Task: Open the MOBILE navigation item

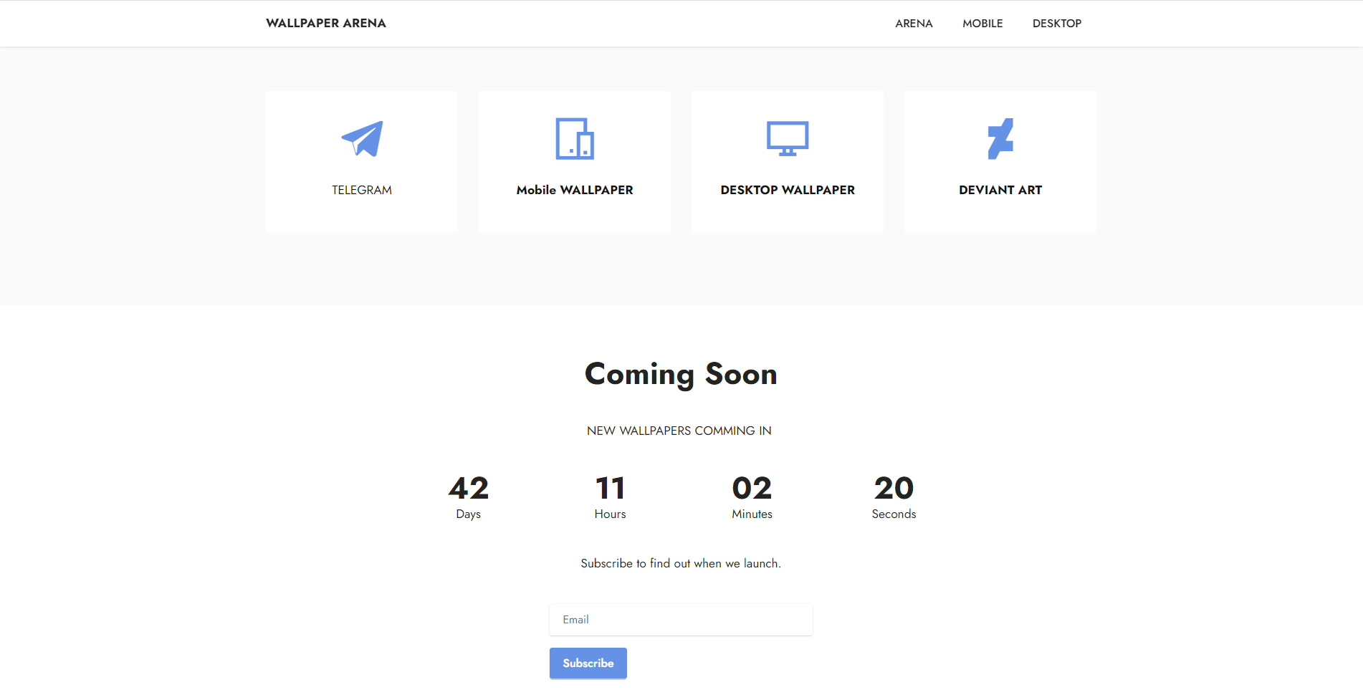Action: pos(982,23)
